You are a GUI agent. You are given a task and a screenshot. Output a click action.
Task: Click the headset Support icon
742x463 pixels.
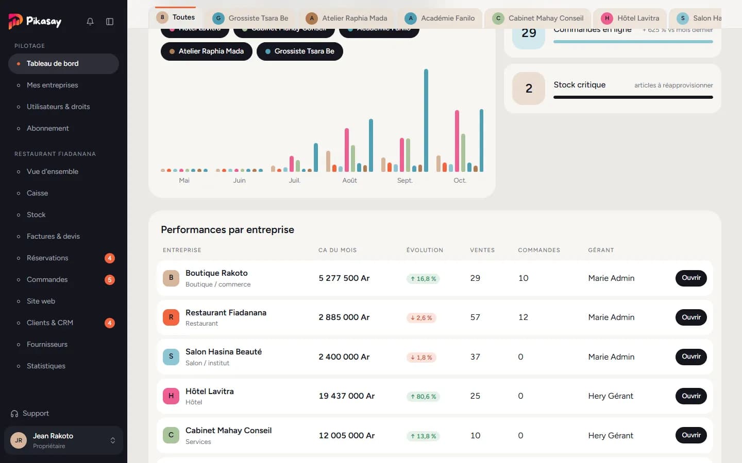14,414
